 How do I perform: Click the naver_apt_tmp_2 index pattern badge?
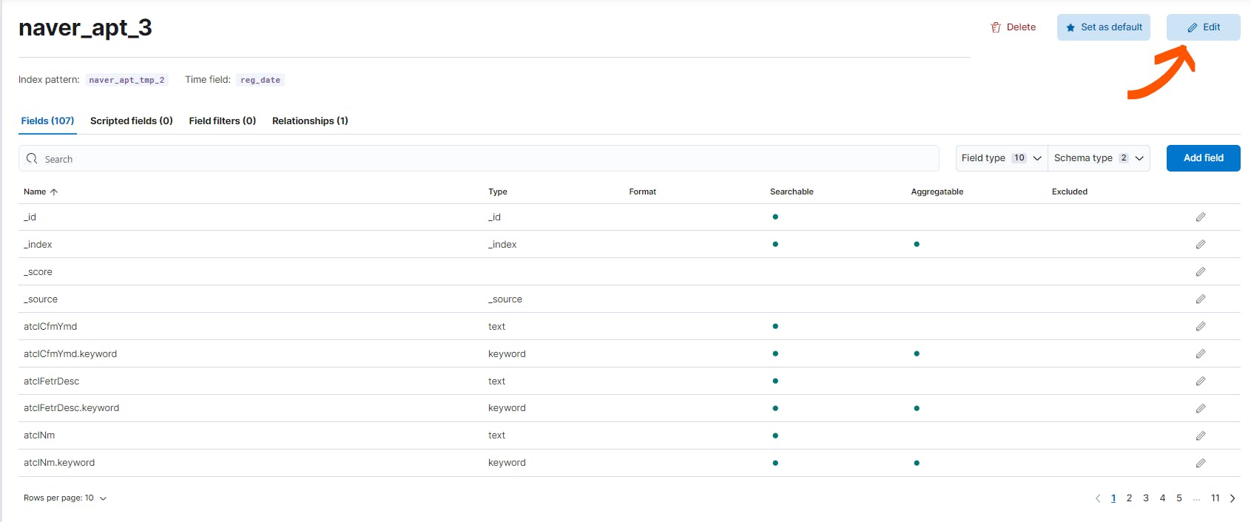tap(127, 80)
